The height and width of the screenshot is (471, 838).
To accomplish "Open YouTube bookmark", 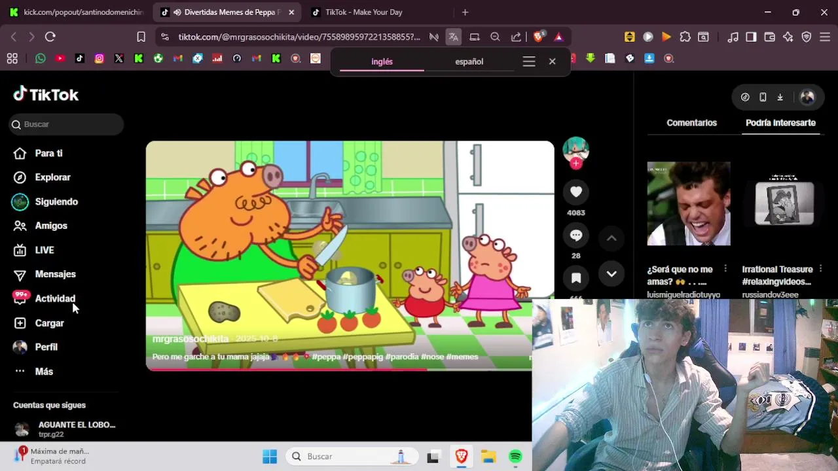I will pyautogui.click(x=60, y=58).
